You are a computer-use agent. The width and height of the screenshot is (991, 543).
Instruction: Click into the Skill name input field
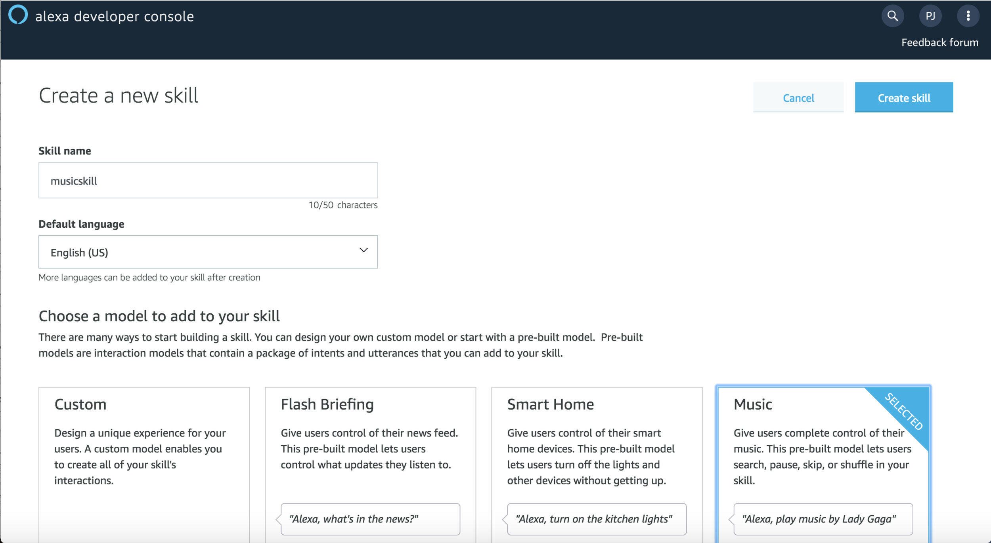tap(208, 181)
